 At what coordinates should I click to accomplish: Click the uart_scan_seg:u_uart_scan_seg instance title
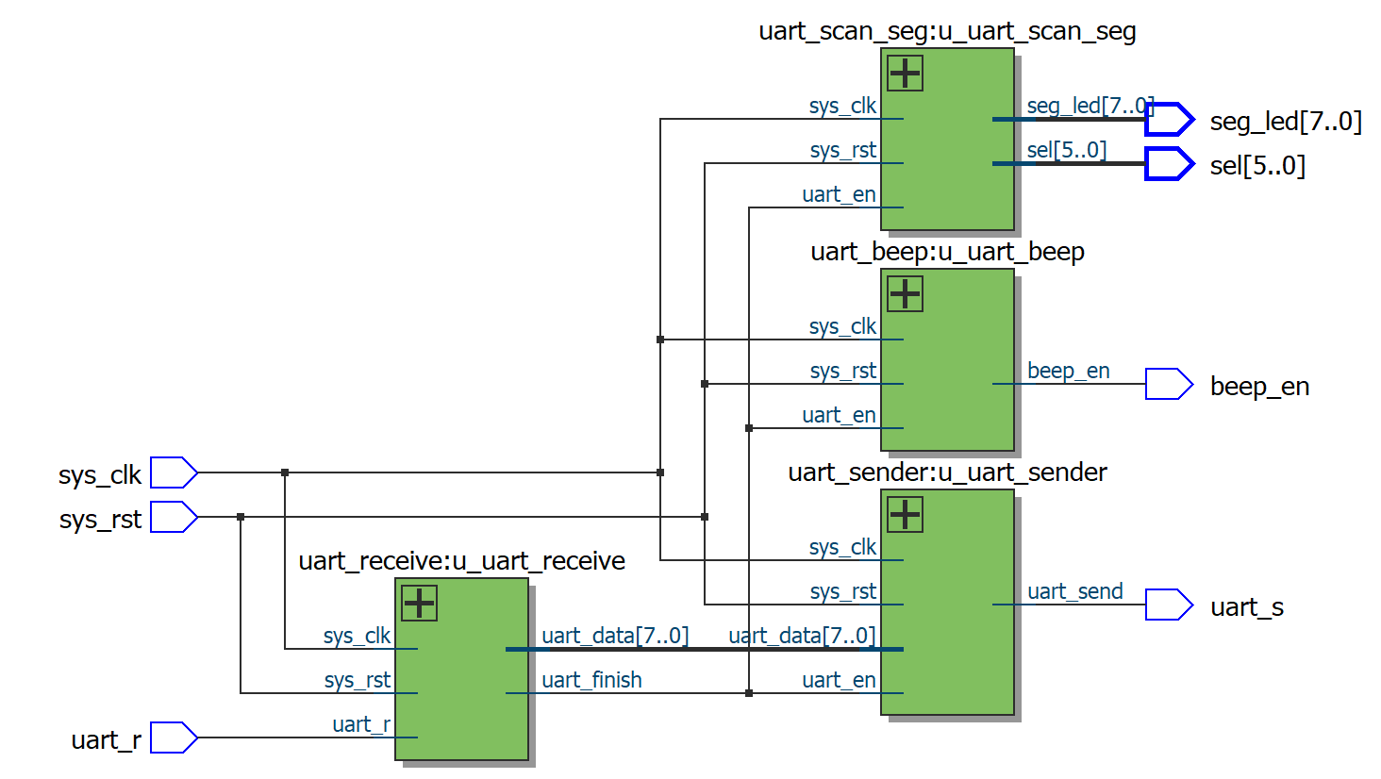(947, 31)
